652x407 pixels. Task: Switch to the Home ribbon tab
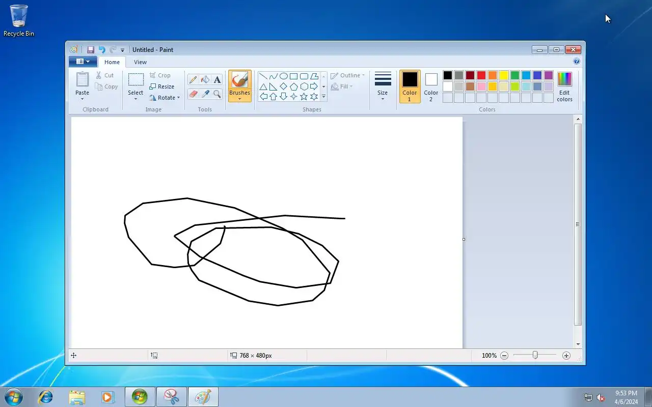pos(112,62)
